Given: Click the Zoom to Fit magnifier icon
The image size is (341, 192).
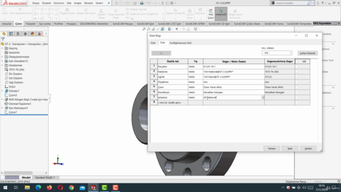Looking at the screenshot, I should (144, 29).
